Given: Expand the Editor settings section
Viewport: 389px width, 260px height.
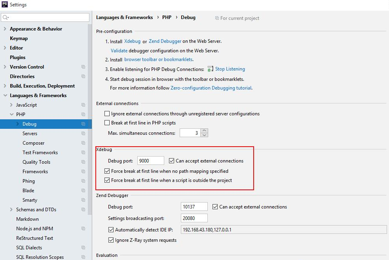Looking at the screenshot, I should 5,48.
